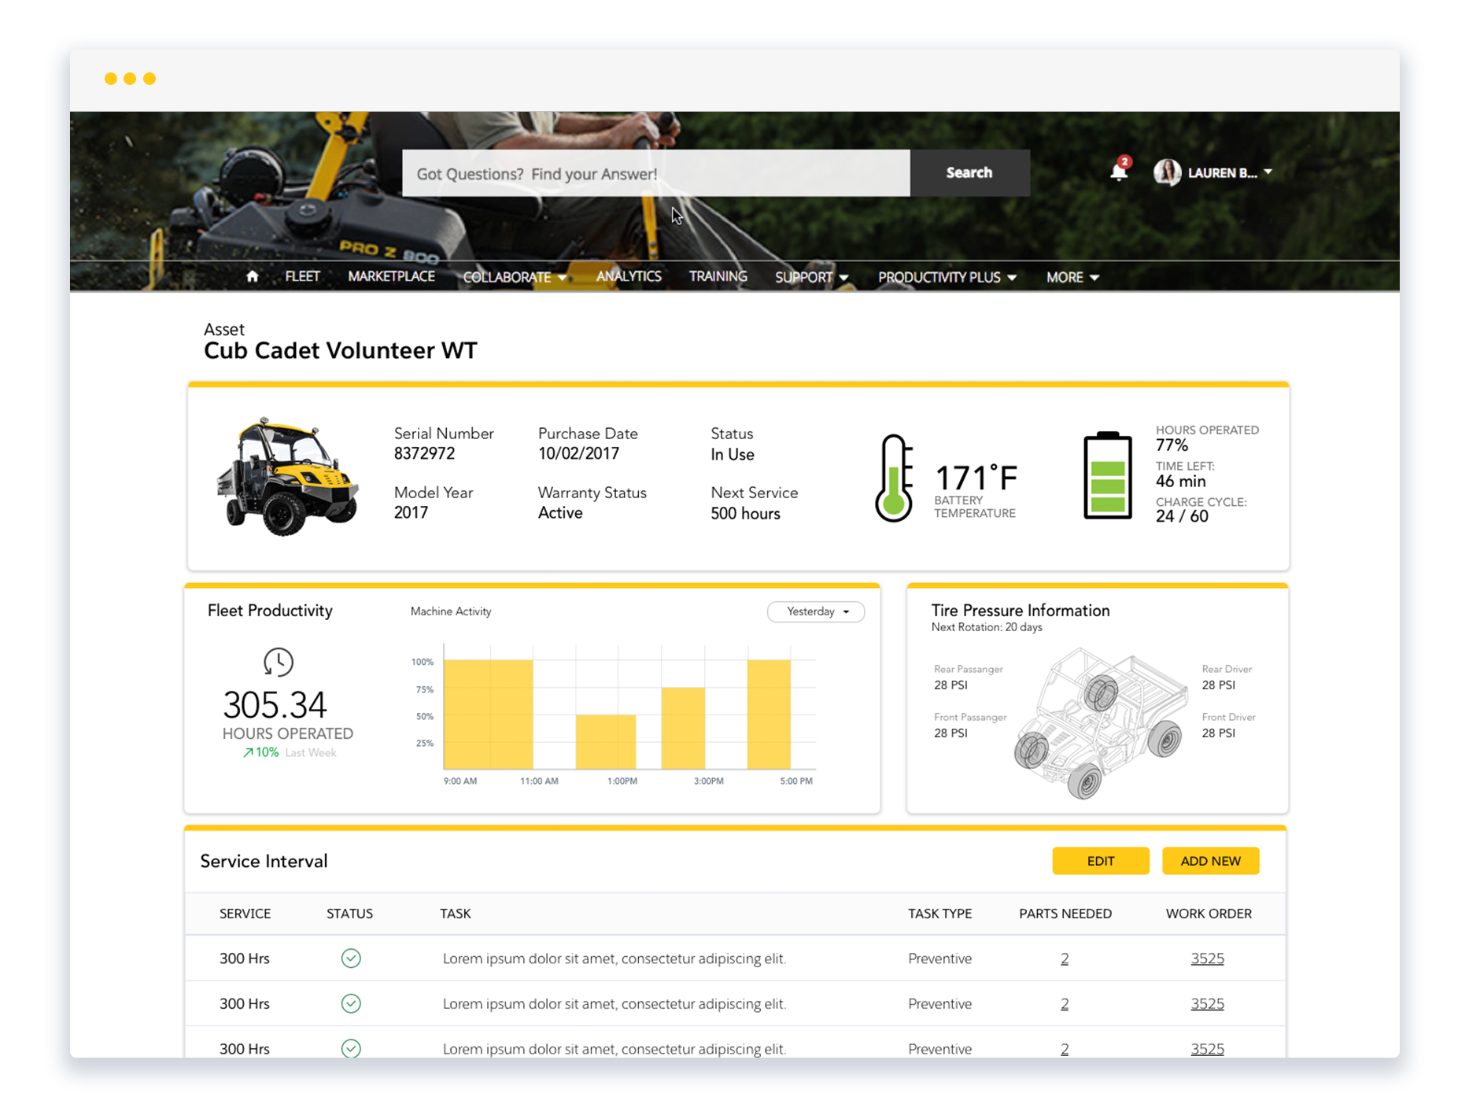The width and height of the screenshot is (1469, 1119).
Task: Click status checkmark in first 300 Hrs row
Action: click(x=351, y=958)
